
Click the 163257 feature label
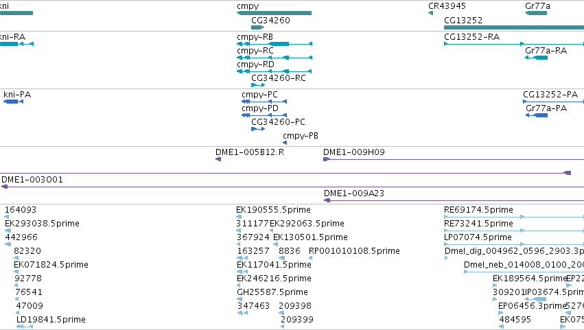coord(253,251)
